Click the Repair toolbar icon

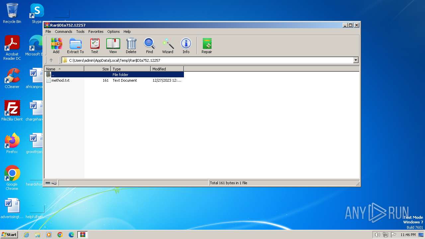pyautogui.click(x=207, y=45)
